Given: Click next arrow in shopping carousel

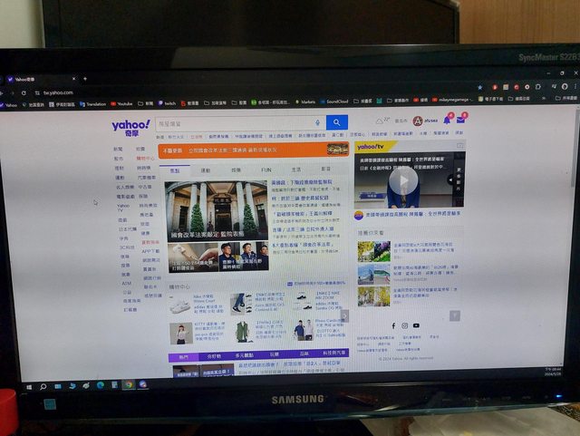Looking at the screenshot, I should coord(344,316).
